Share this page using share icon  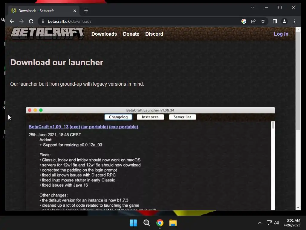pos(253,21)
